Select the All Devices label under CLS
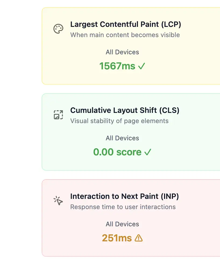This screenshot has width=220, height=265. (x=122, y=138)
